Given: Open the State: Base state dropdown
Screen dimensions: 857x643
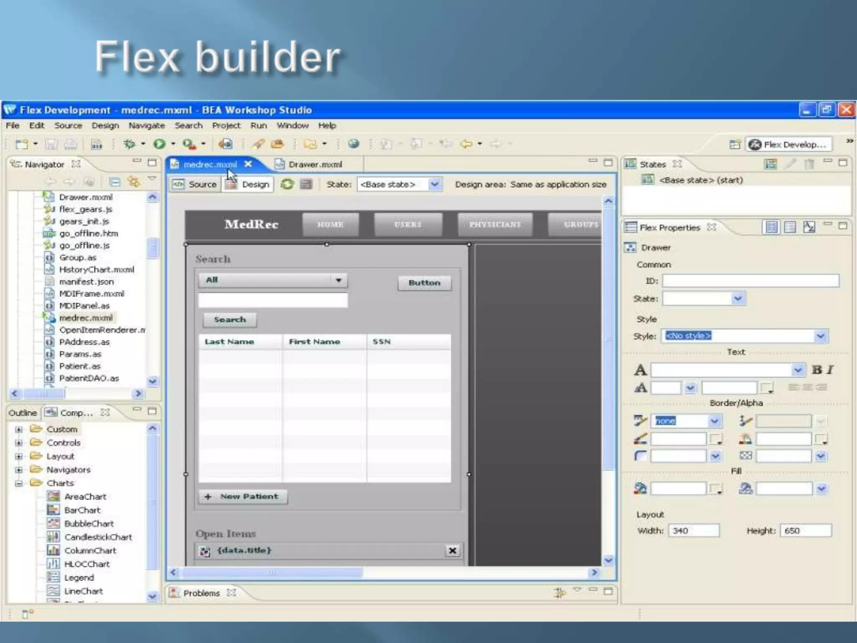Looking at the screenshot, I should 435,184.
